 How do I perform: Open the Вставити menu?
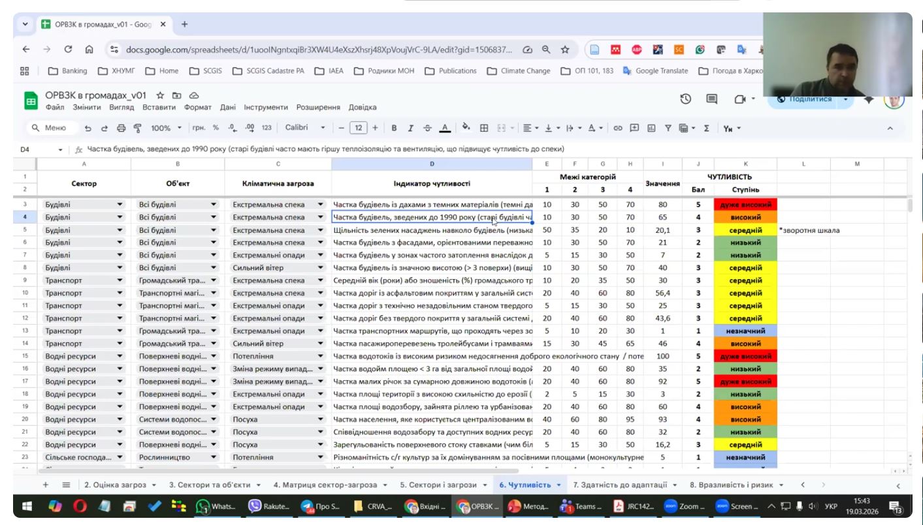click(x=159, y=107)
